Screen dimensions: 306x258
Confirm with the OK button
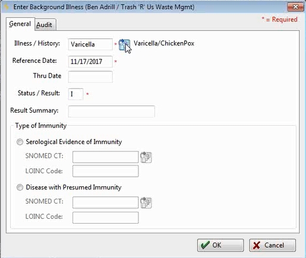(220, 245)
